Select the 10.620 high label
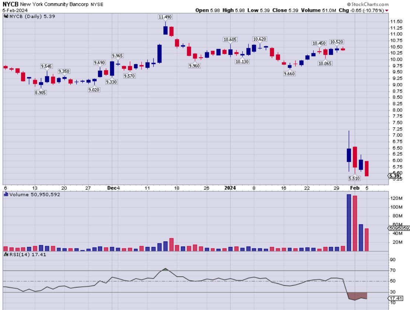Viewport: 410px width, 310px height. pos(260,39)
